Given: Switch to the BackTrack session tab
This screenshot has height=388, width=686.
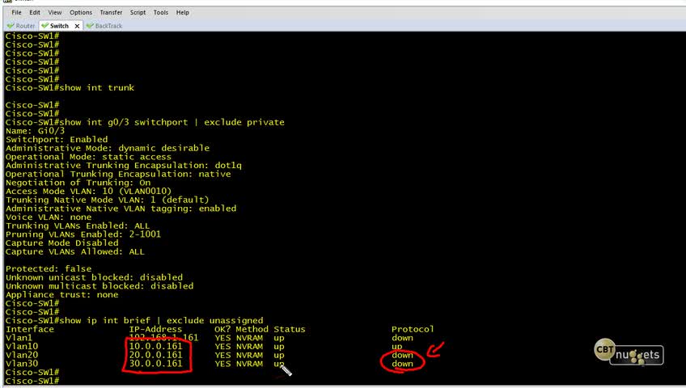Looking at the screenshot, I should pos(104,26).
